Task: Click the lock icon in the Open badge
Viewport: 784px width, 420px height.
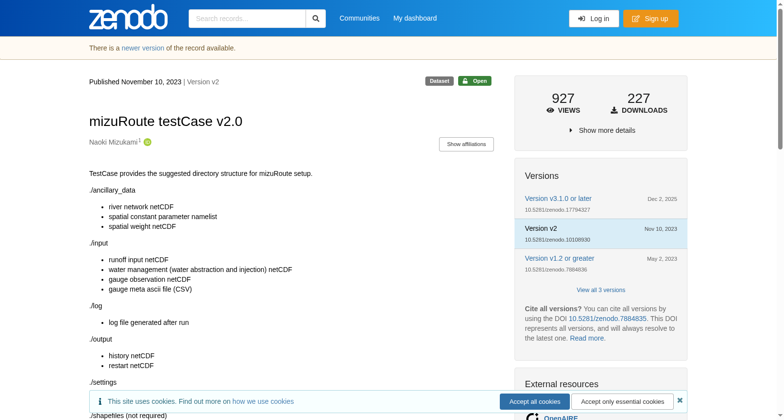Action: coord(465,81)
